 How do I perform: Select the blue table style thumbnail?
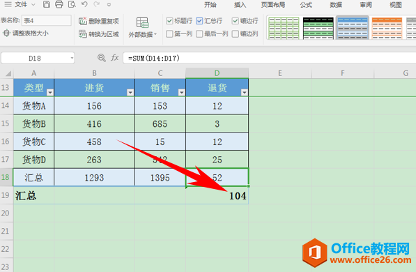(353, 28)
